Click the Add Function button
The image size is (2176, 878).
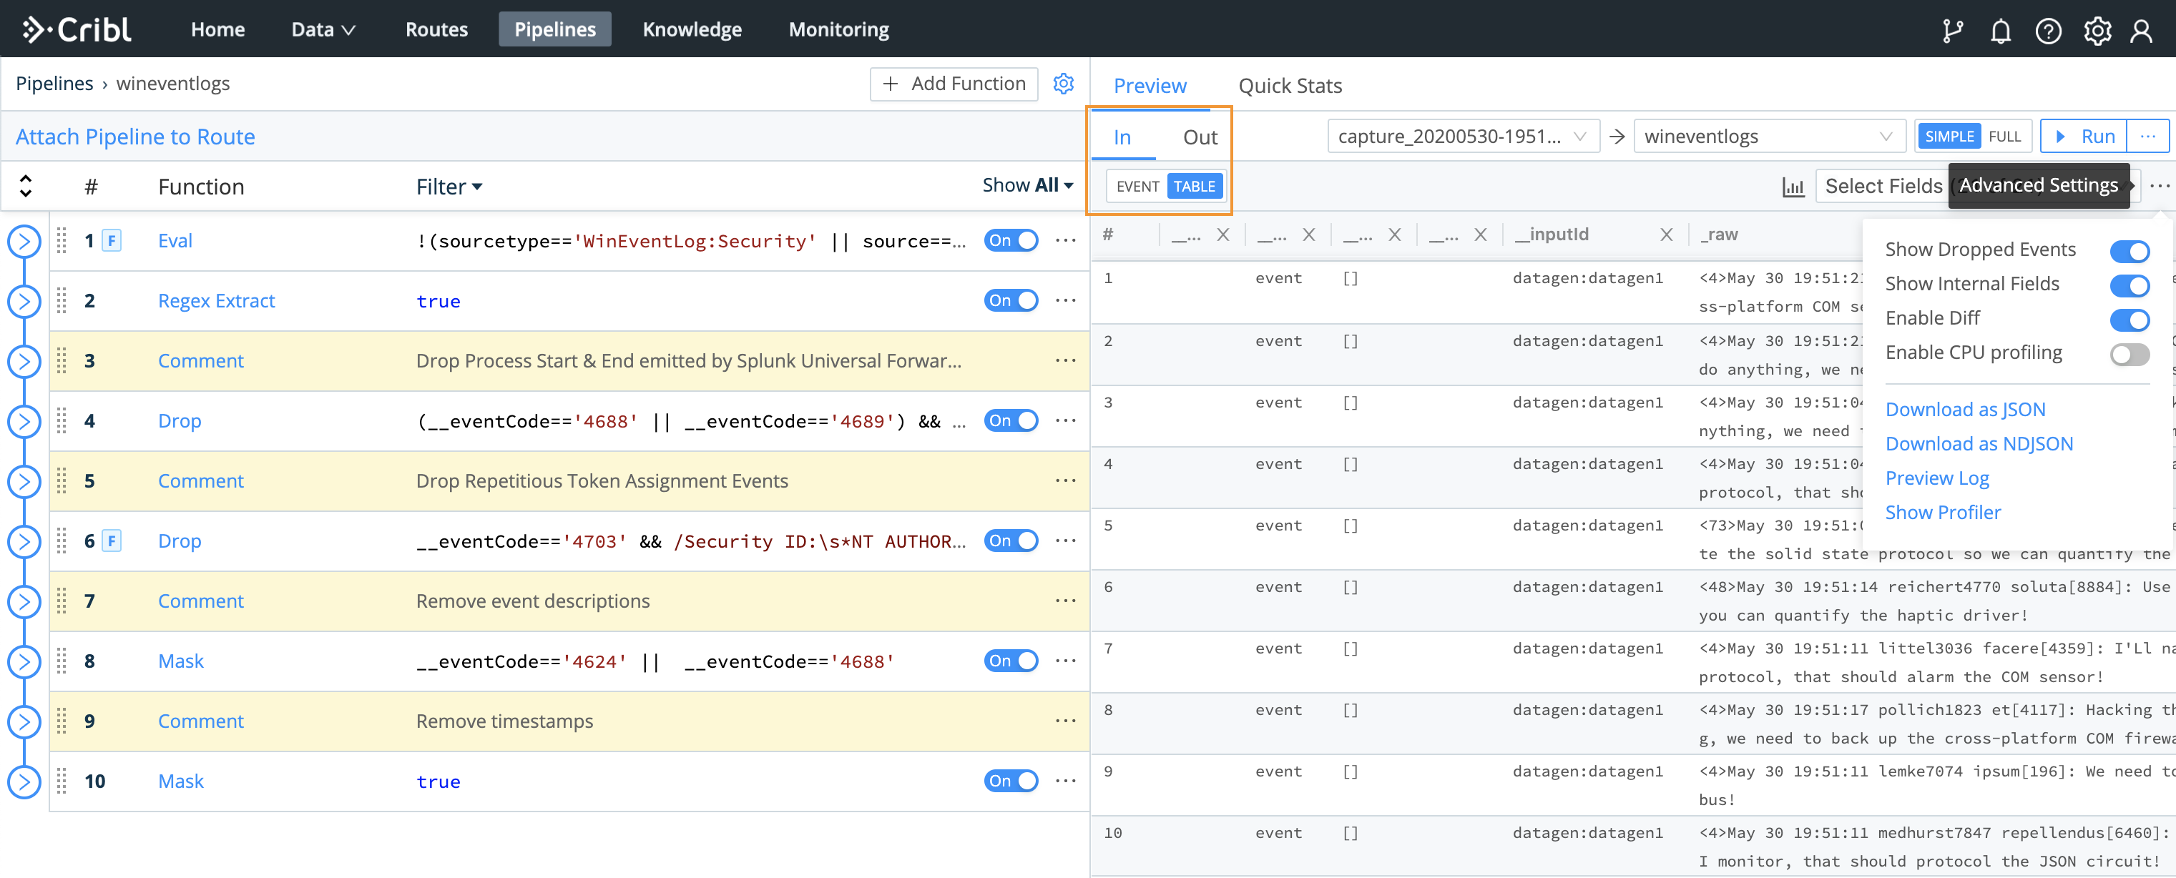(954, 84)
